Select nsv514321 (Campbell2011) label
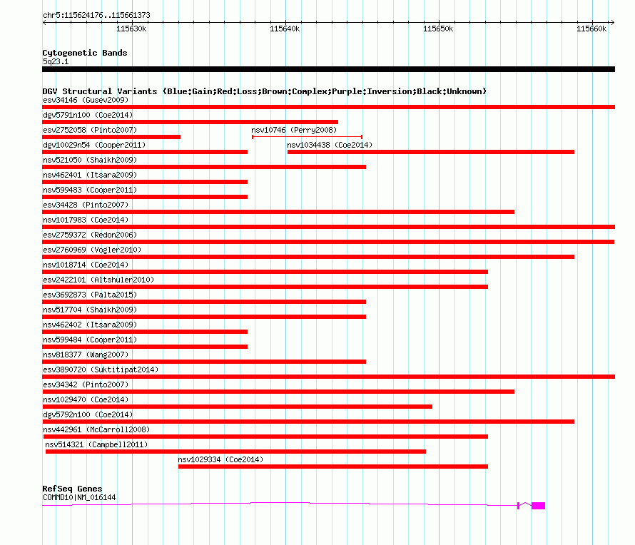 click(x=96, y=444)
